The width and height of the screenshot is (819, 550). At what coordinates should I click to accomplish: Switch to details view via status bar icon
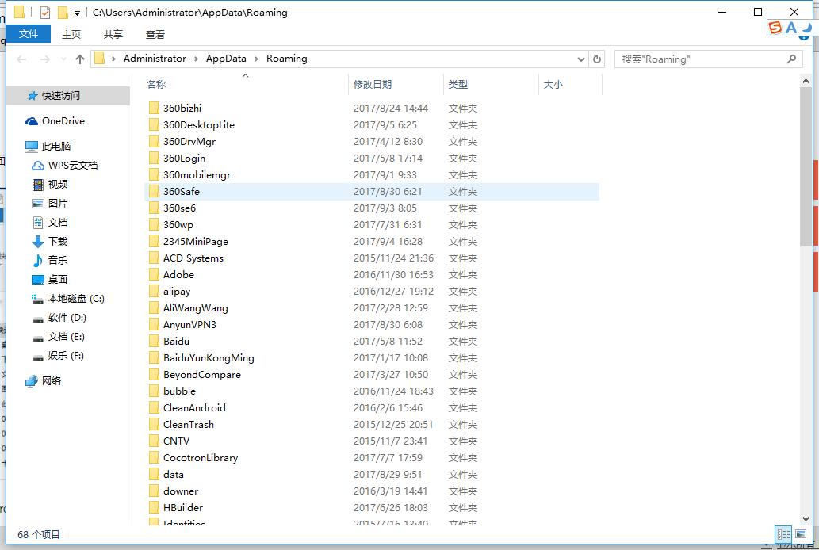[x=783, y=534]
